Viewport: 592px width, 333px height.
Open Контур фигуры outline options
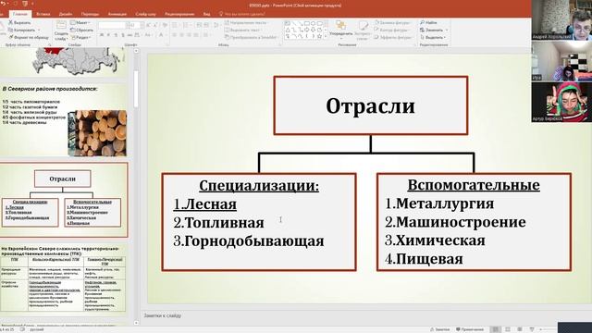click(x=392, y=30)
